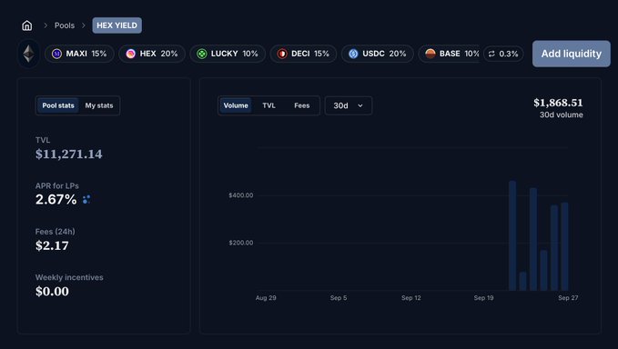Click the Sep 19 axis date
The width and height of the screenshot is (618, 349).
pyautogui.click(x=483, y=298)
